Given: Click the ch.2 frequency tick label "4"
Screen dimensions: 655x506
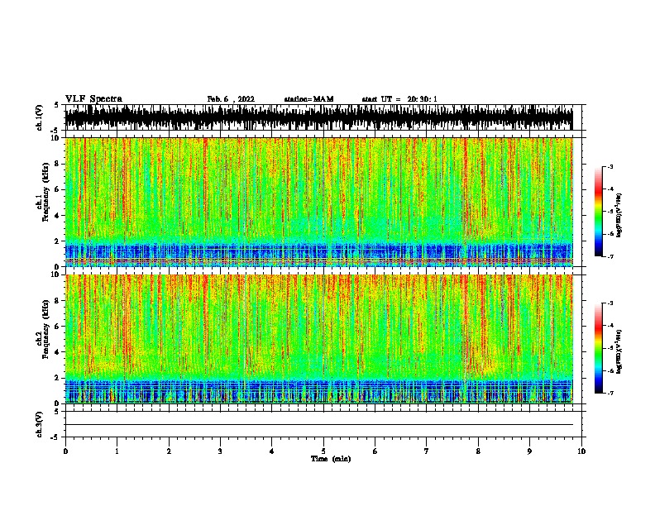Looking at the screenshot, I should (58, 352).
